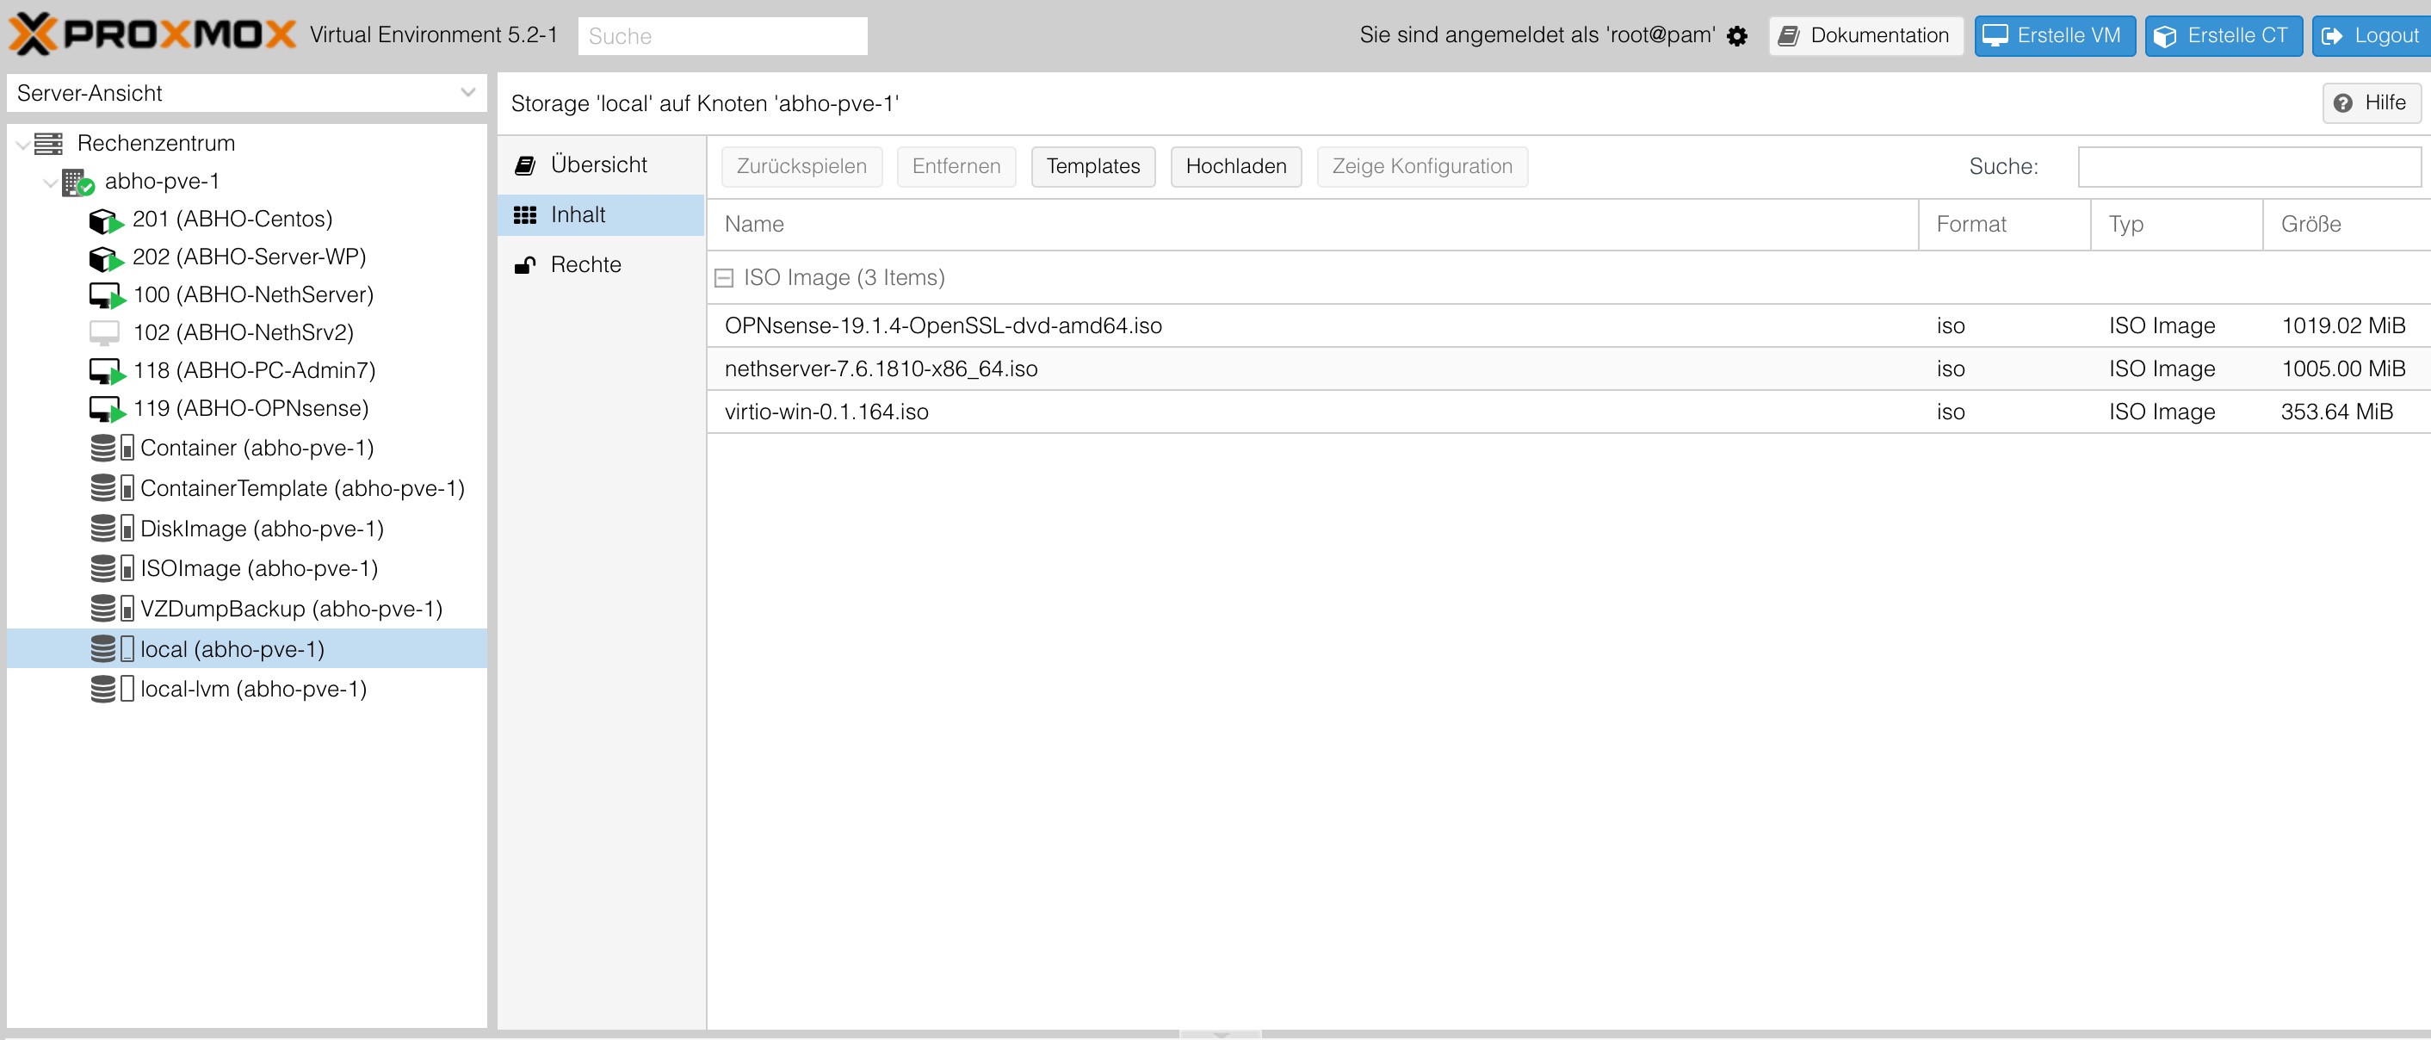
Task: Click Erstelle CT button
Action: click(2224, 36)
